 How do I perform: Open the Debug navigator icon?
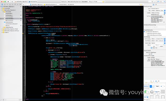click(15, 4)
